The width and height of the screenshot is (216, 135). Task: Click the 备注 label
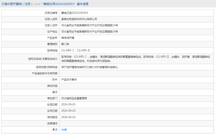(x=55, y=92)
